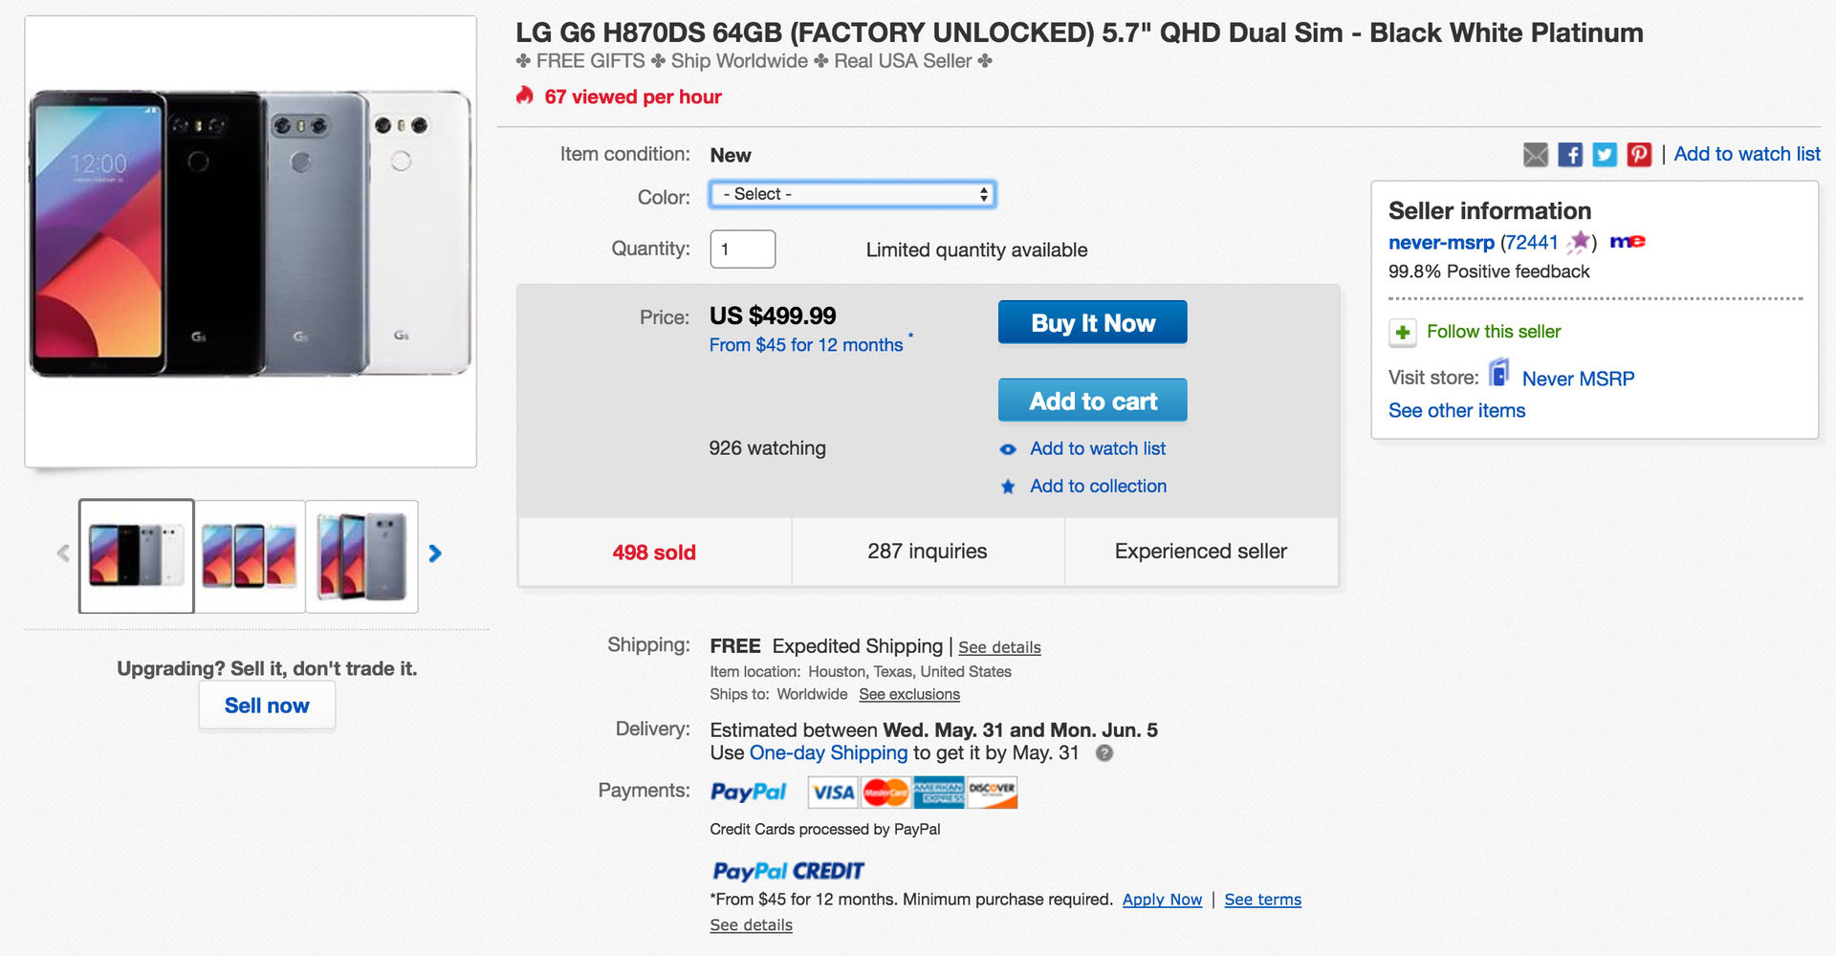Show previous thumbnails with left arrow

click(x=63, y=554)
